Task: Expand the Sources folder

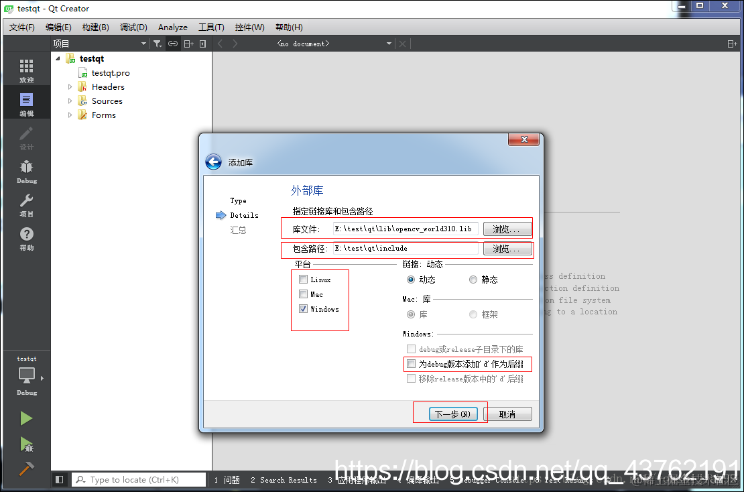Action: [x=70, y=101]
